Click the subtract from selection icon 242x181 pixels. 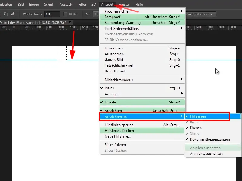coord(5,14)
